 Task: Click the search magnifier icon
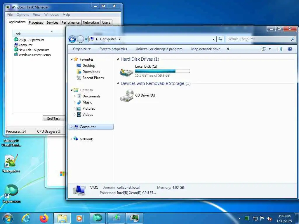[x=293, y=39]
